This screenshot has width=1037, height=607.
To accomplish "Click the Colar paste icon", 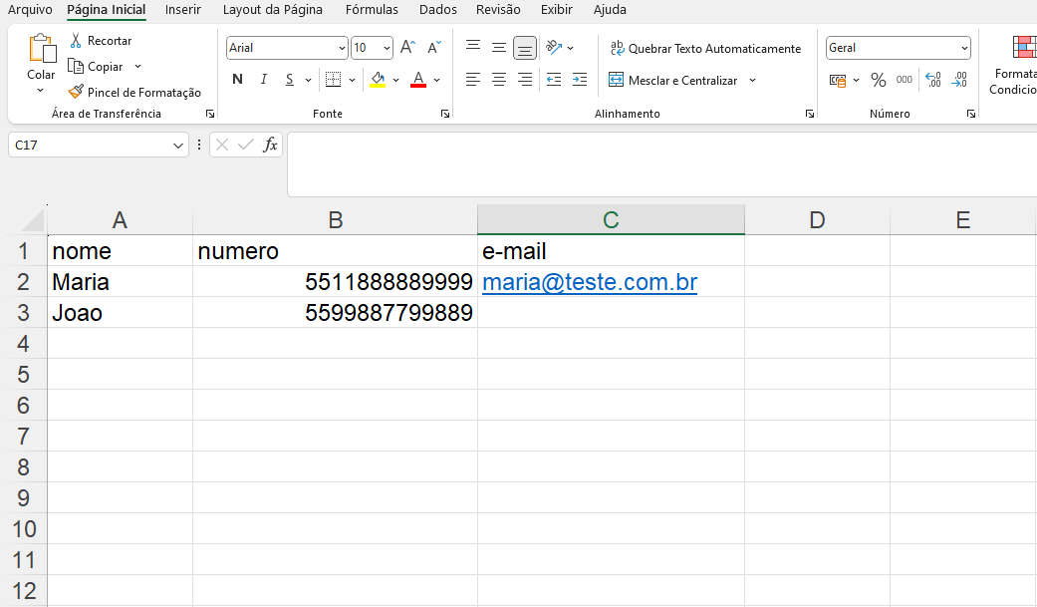I will (x=42, y=49).
